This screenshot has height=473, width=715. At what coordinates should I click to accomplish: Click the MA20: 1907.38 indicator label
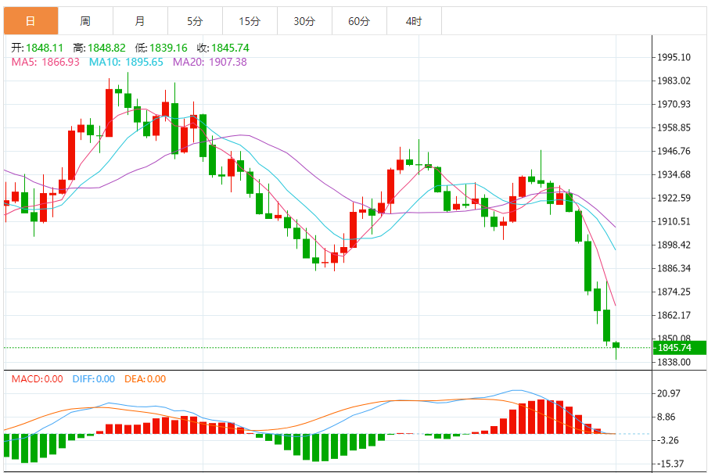point(210,62)
